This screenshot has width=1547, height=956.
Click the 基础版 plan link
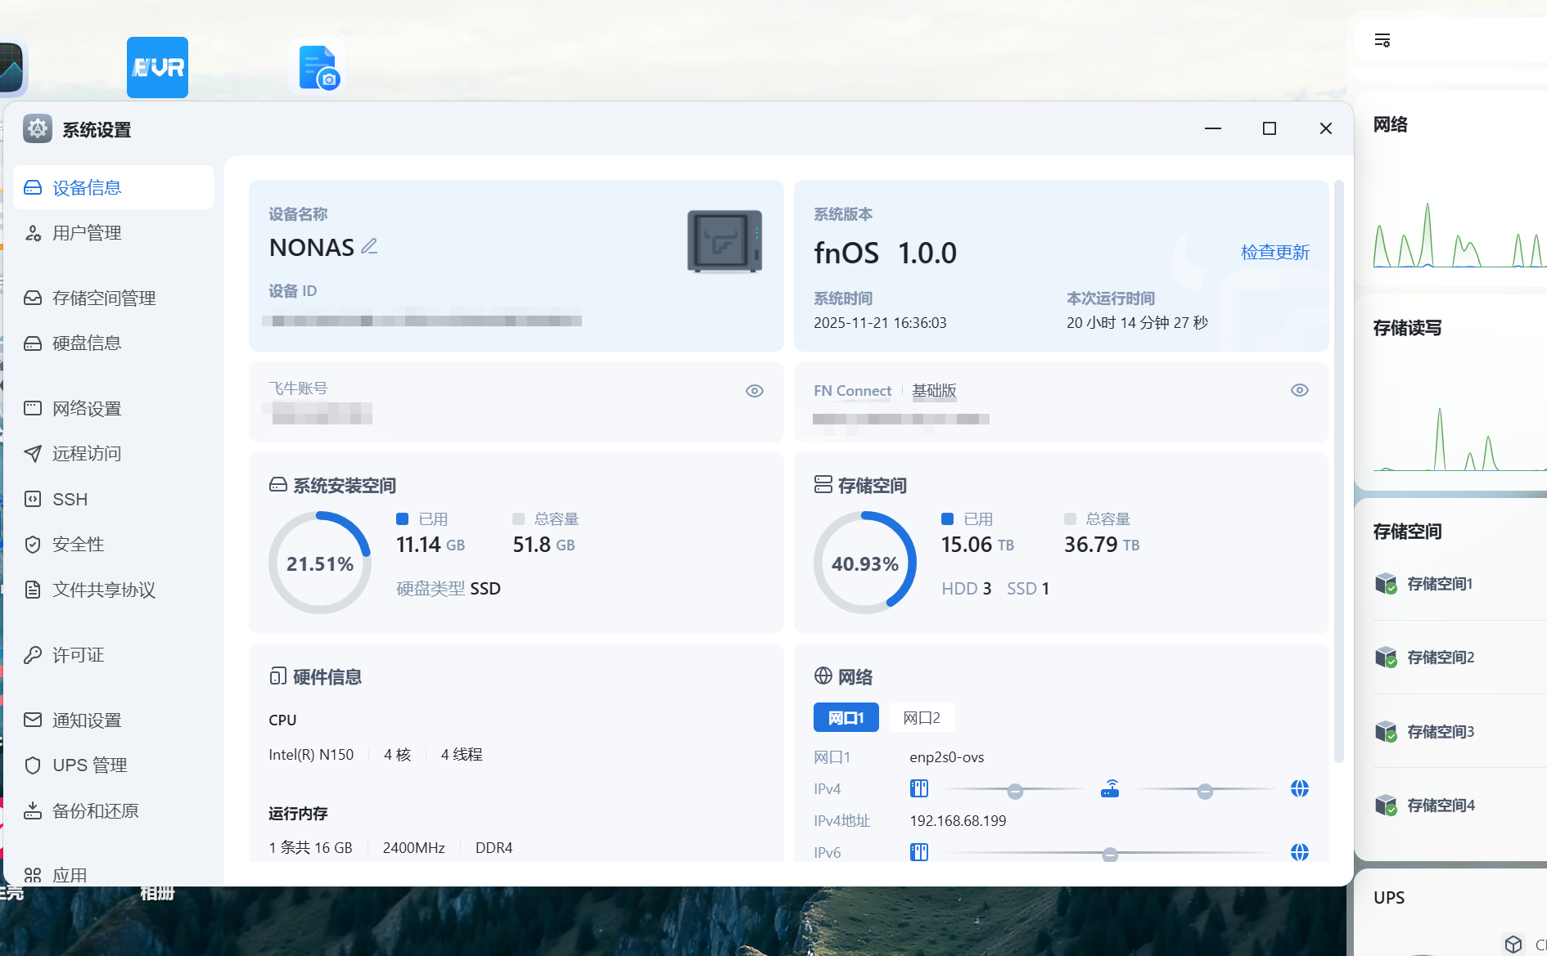934,390
